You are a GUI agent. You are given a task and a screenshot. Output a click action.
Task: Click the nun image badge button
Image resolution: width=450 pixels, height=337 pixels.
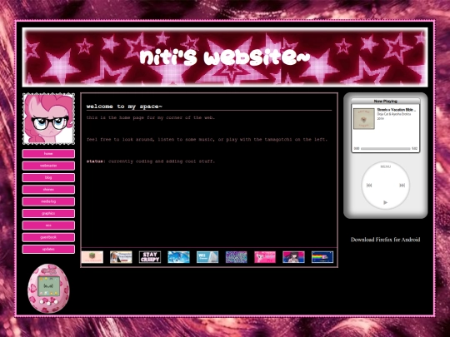point(121,257)
